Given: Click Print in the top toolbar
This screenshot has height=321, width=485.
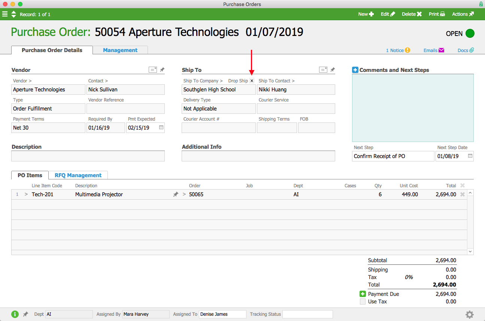Looking at the screenshot, I should [437, 14].
